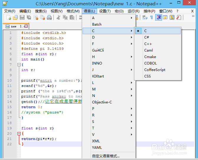Expand the D language submenu
The width and height of the screenshot is (198, 160).
109,37
